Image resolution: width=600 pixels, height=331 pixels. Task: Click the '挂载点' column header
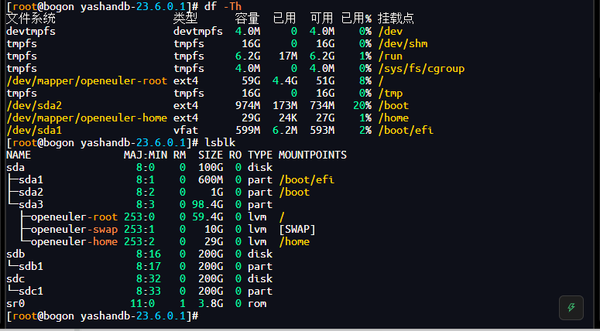click(x=396, y=19)
